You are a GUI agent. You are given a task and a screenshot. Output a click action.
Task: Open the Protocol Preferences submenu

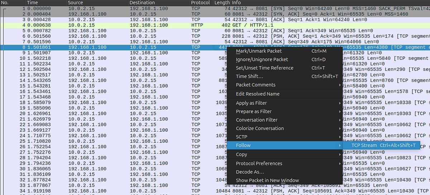pos(285,164)
